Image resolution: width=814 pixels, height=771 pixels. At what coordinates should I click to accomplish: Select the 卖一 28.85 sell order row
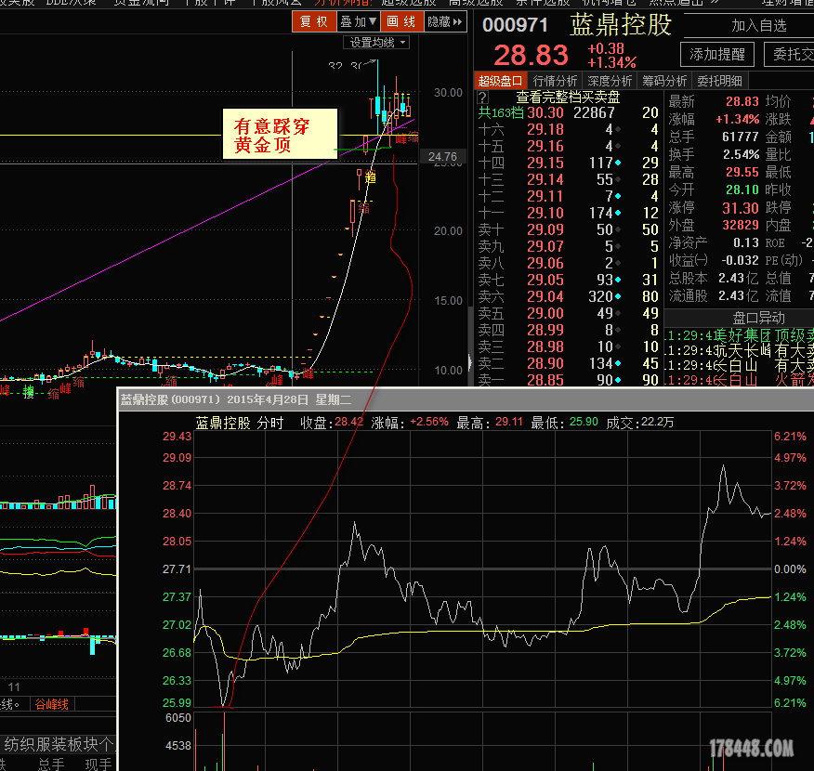click(569, 380)
